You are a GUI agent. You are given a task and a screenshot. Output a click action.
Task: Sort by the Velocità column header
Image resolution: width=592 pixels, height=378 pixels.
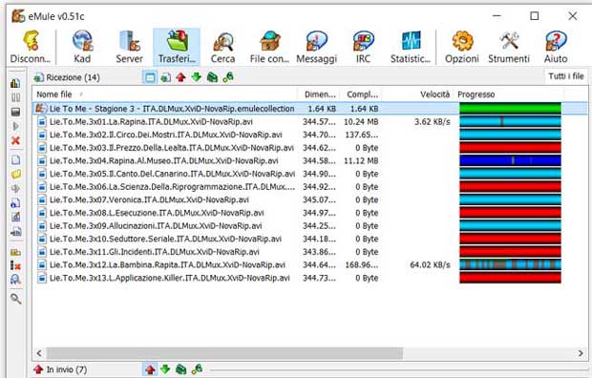418,94
